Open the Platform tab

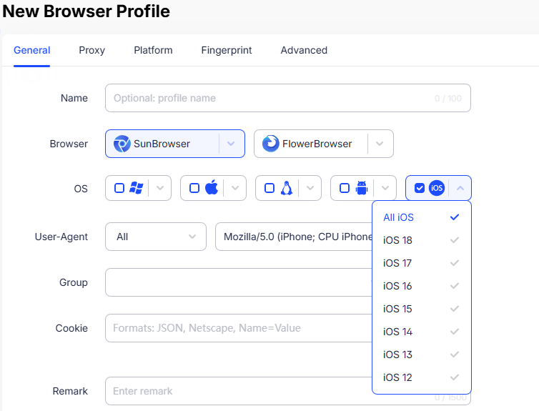tap(153, 50)
